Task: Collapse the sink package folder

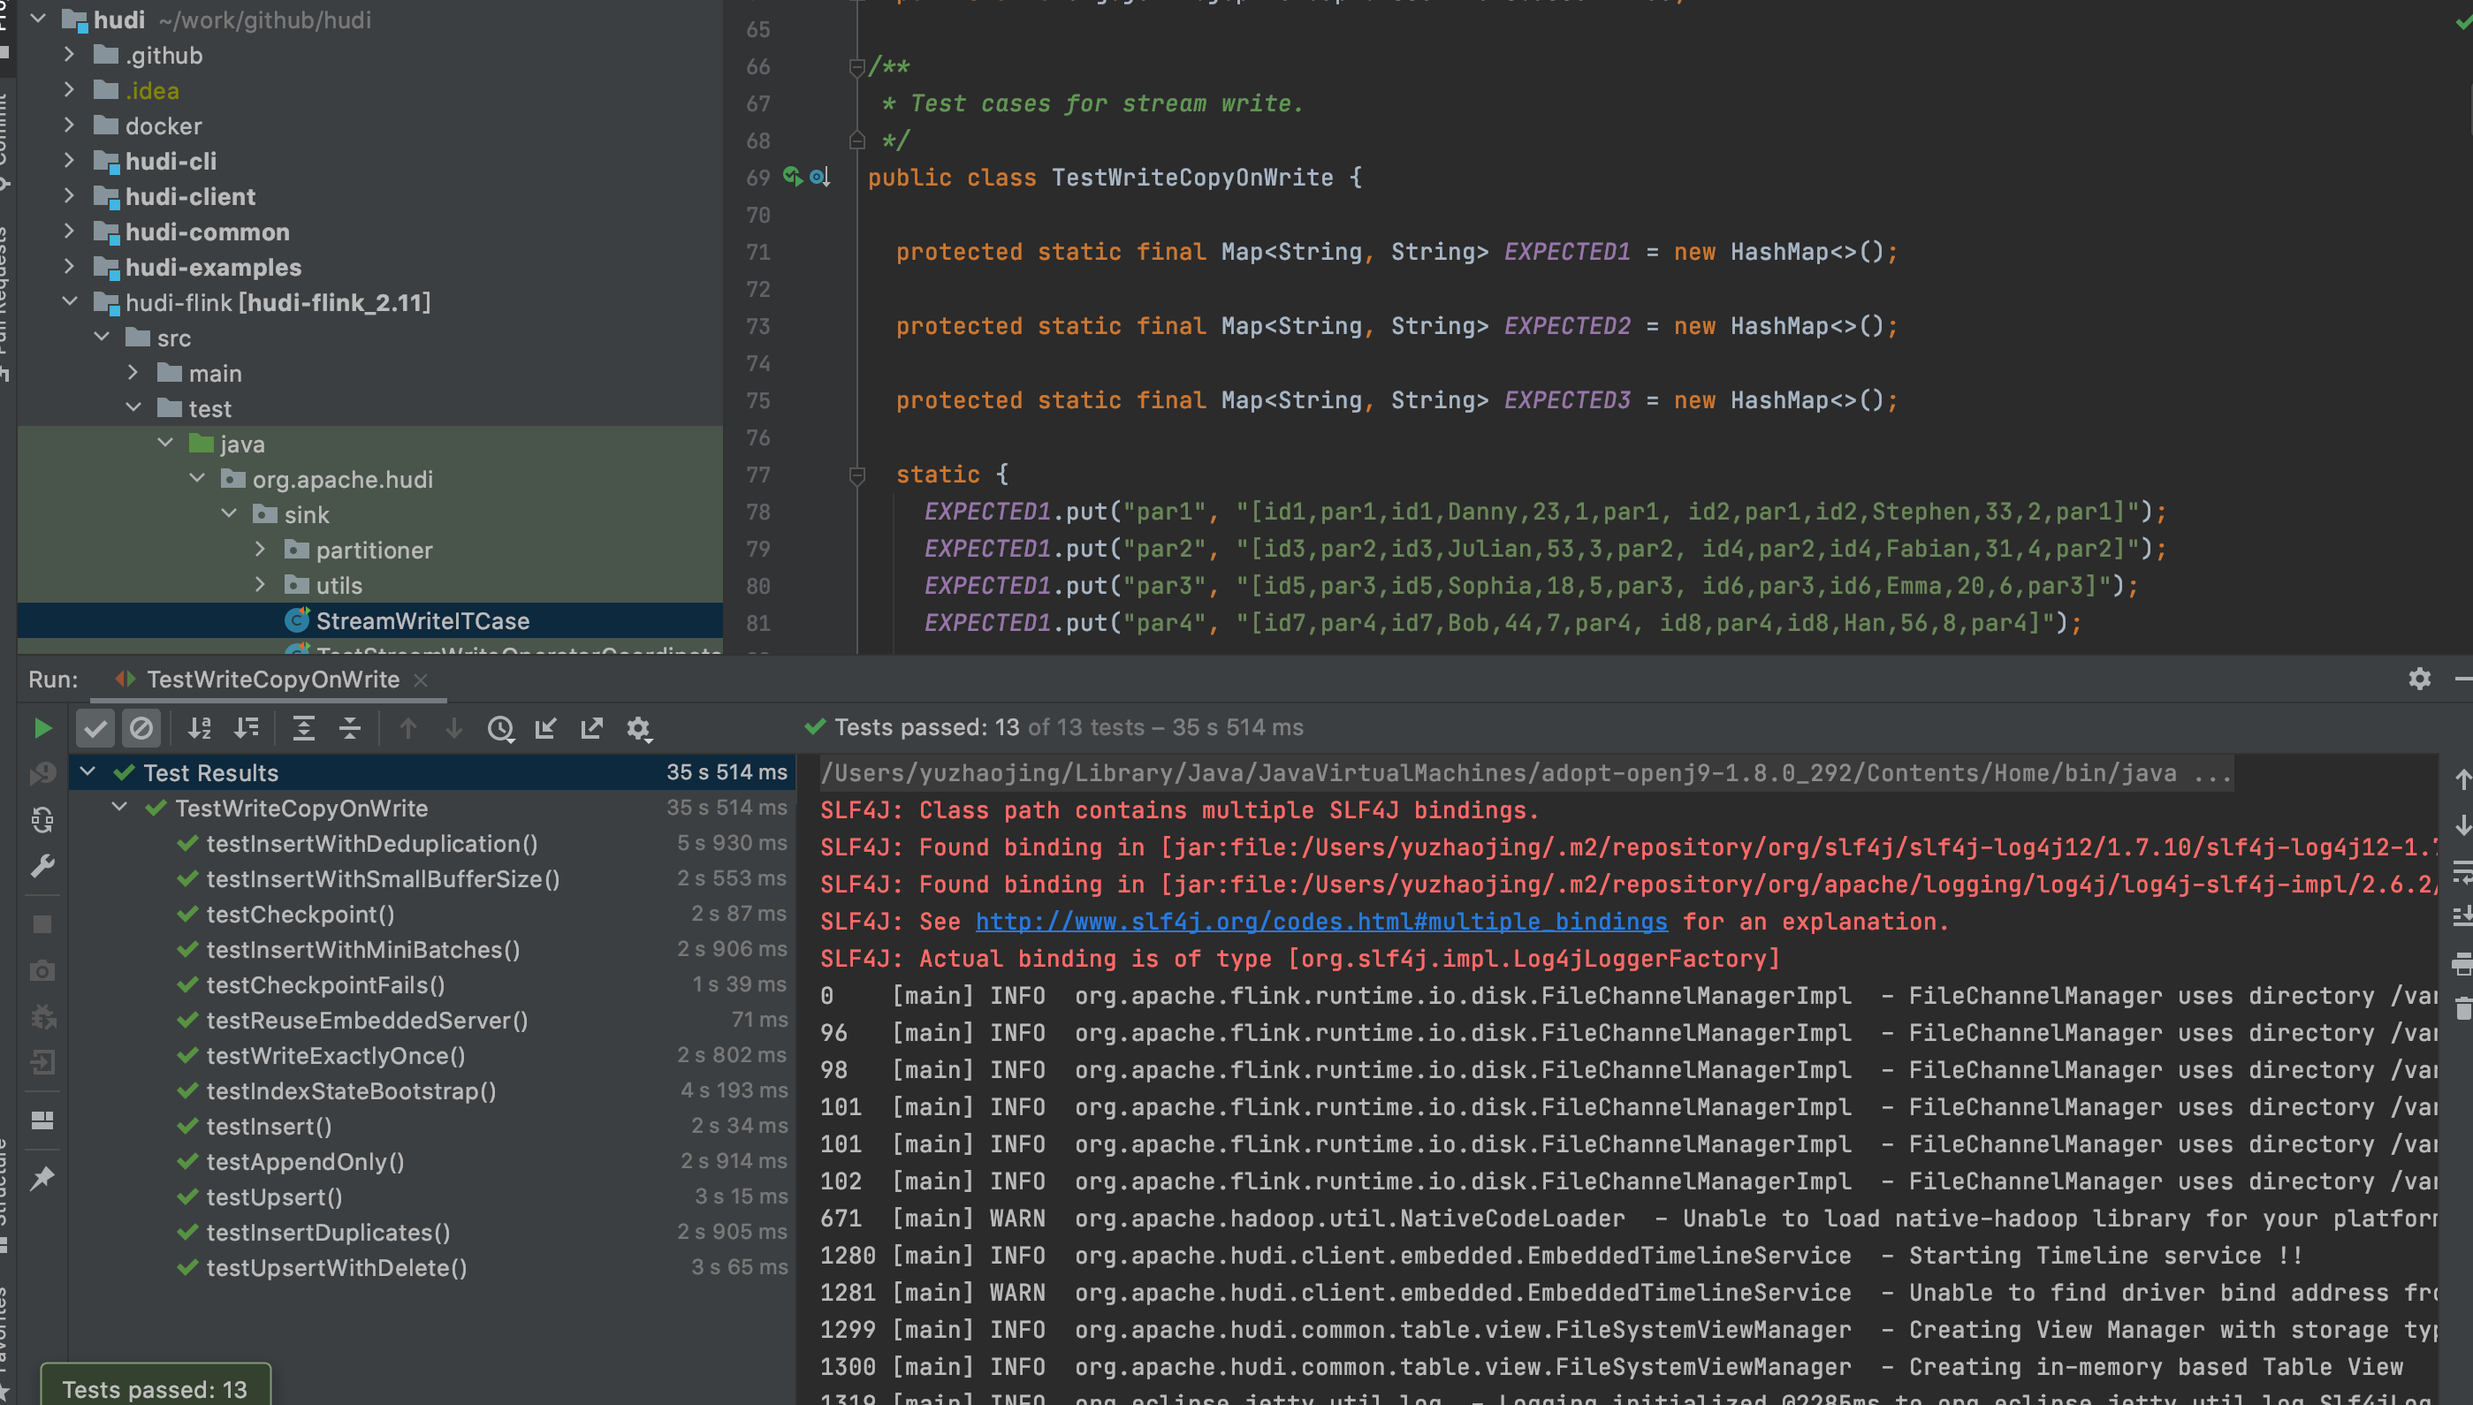Action: [x=230, y=514]
